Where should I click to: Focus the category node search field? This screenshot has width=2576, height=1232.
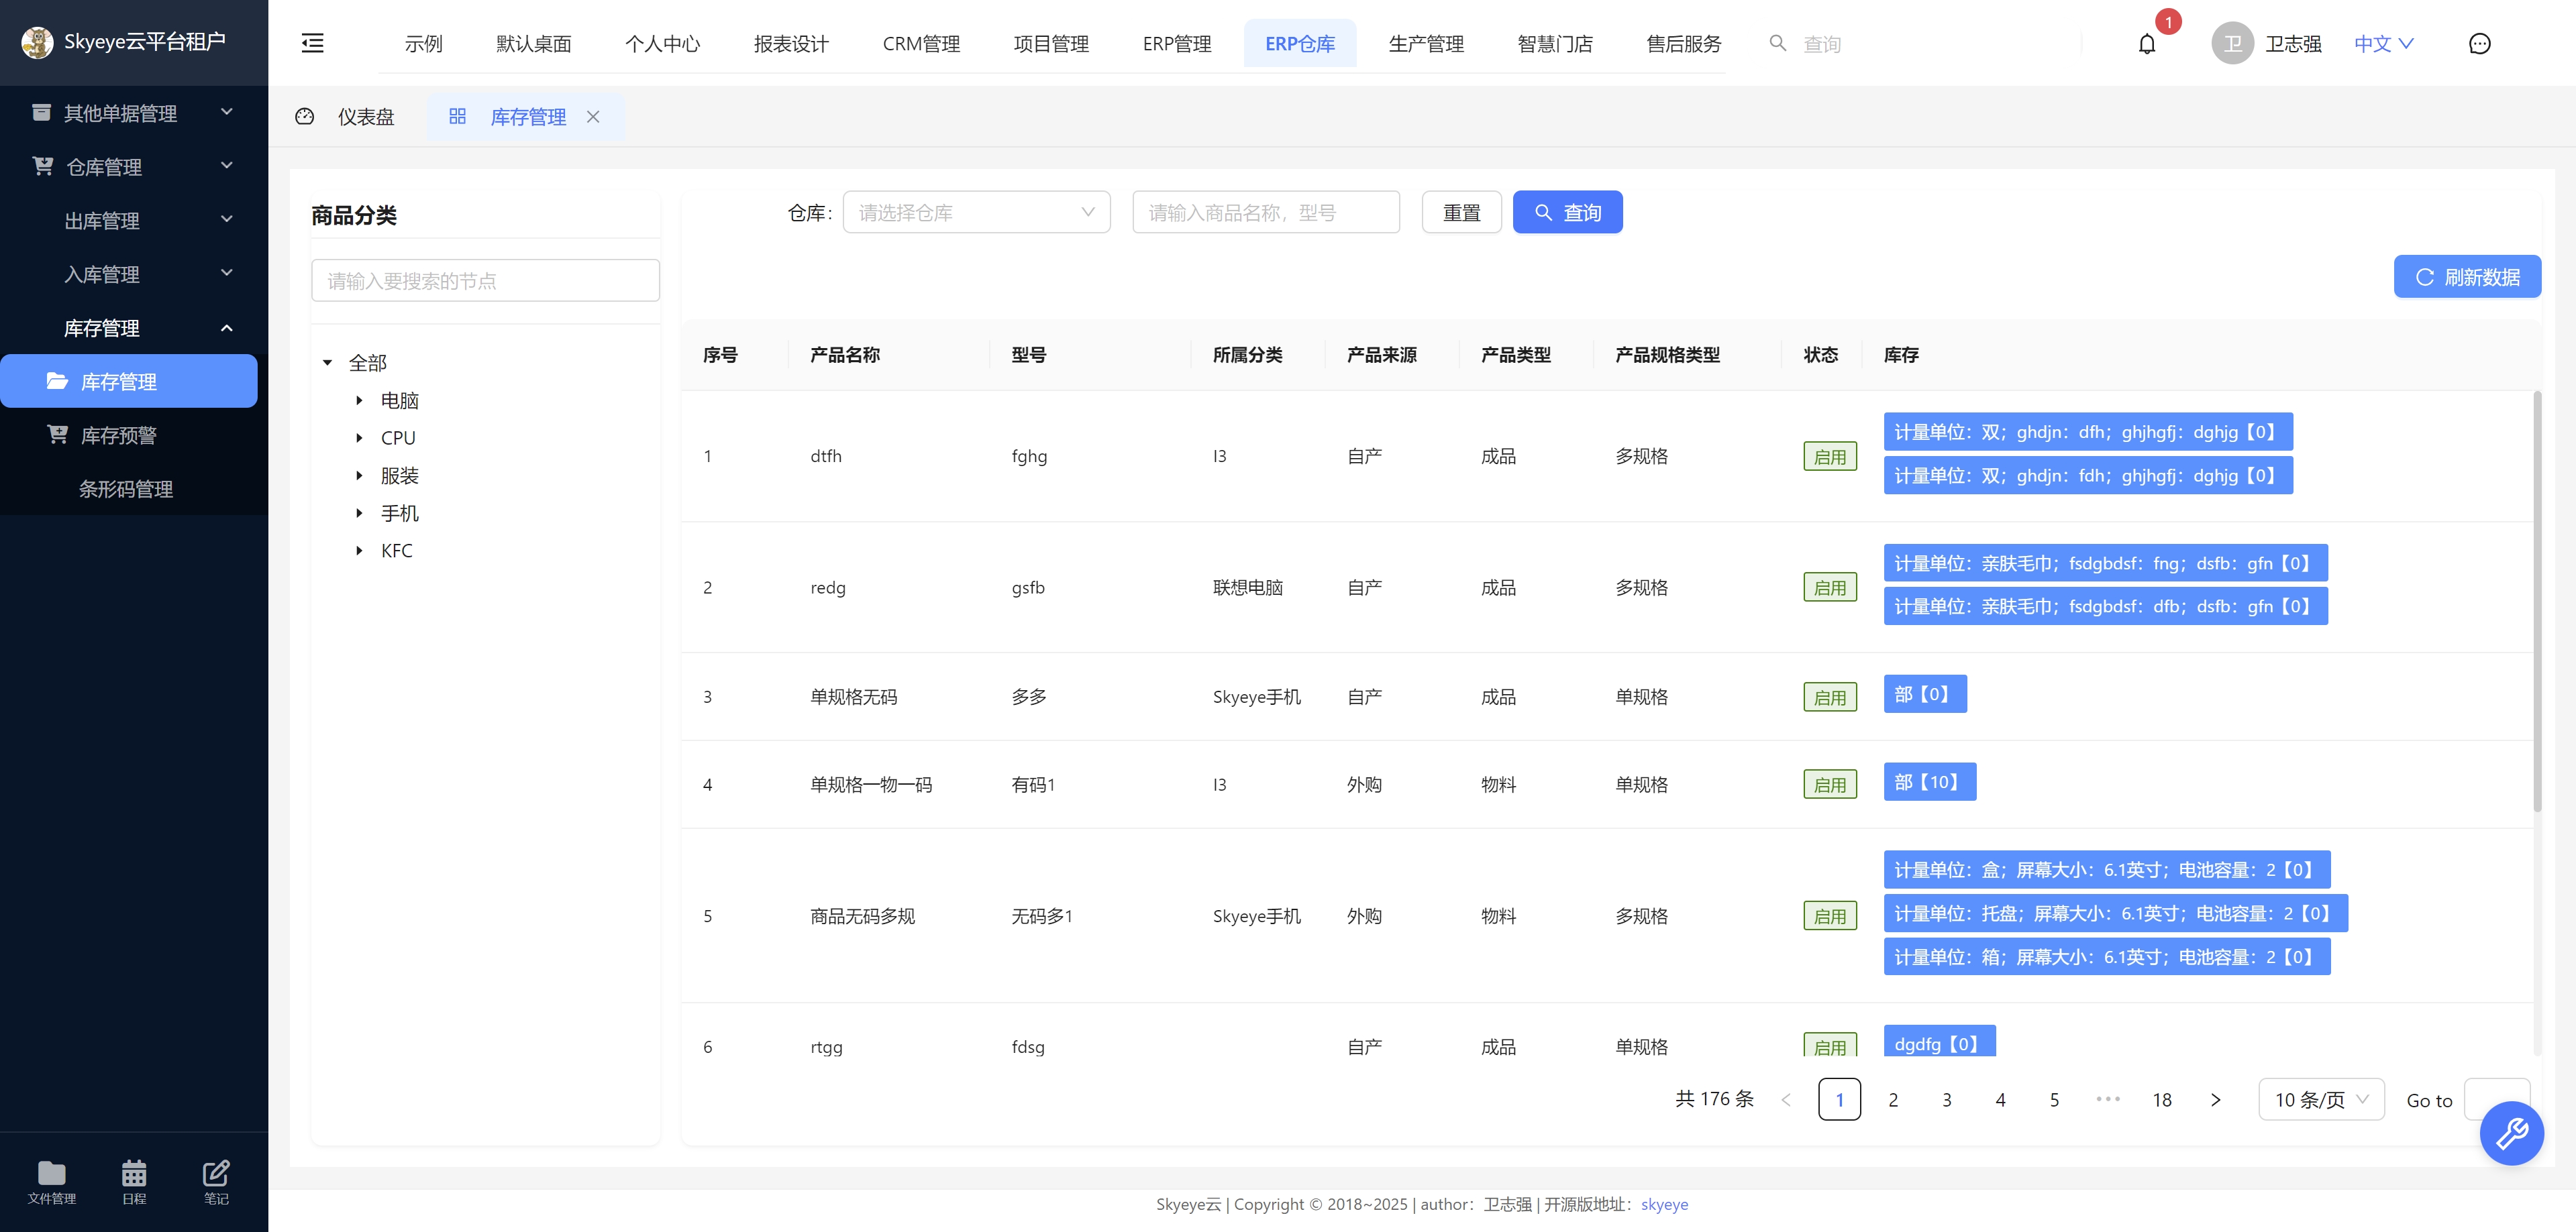tap(485, 281)
